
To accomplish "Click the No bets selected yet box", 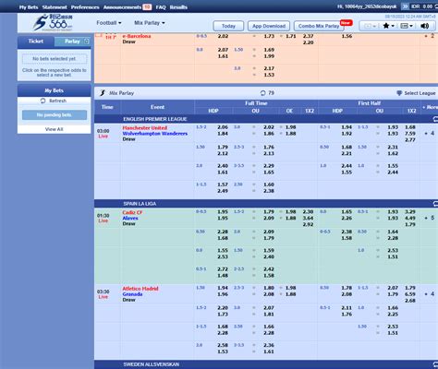I will 55,58.
